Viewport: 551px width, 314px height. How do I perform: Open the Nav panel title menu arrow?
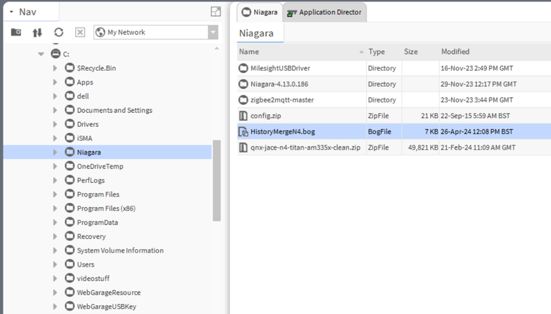[x=11, y=12]
